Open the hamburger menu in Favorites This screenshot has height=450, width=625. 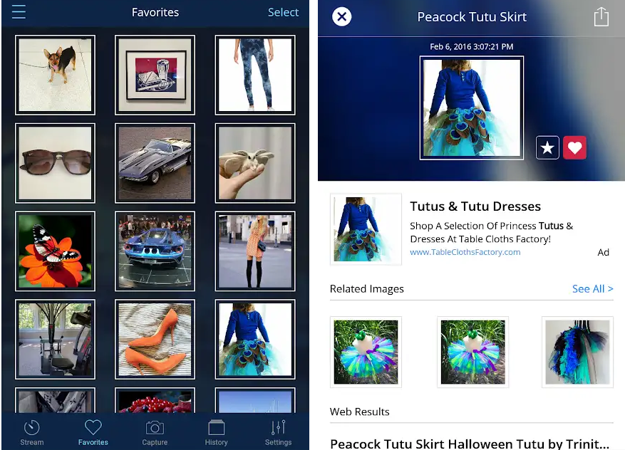(19, 12)
